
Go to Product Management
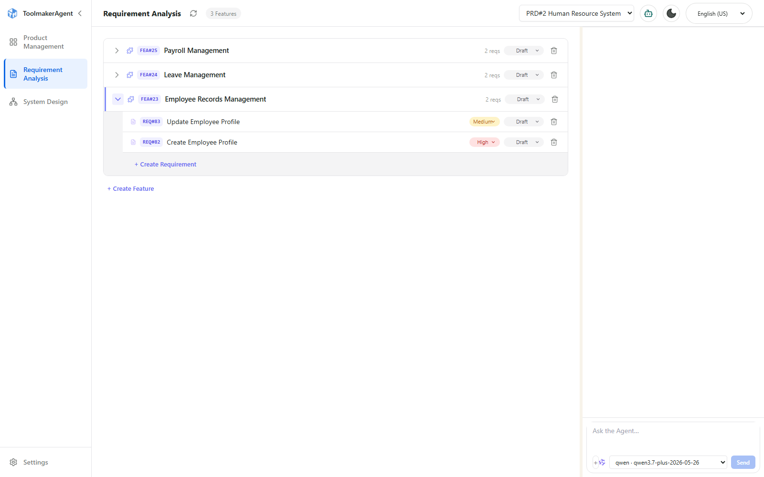(45, 42)
